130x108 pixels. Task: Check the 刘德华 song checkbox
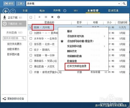(x=31, y=33)
